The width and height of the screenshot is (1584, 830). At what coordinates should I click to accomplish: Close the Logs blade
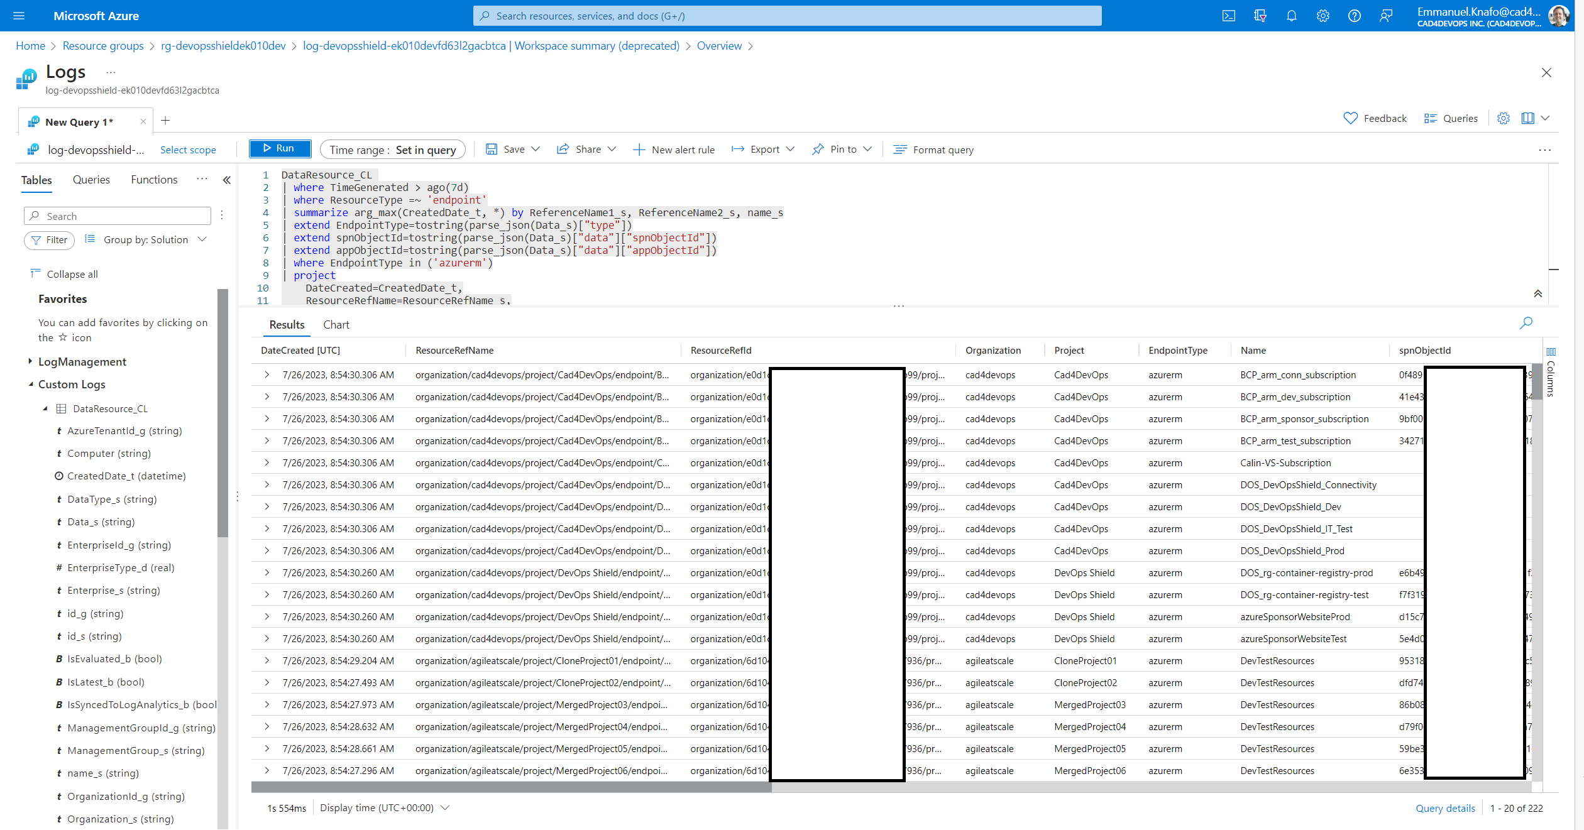click(x=1546, y=73)
